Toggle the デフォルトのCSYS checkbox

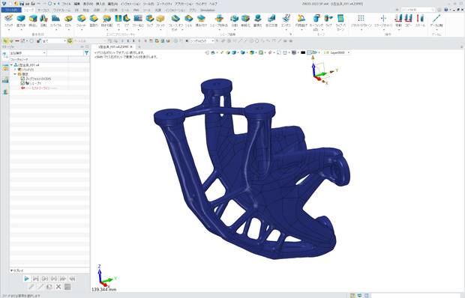22,79
